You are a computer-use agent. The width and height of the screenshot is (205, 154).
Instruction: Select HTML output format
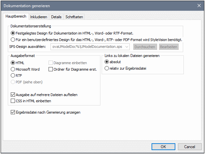13,63
